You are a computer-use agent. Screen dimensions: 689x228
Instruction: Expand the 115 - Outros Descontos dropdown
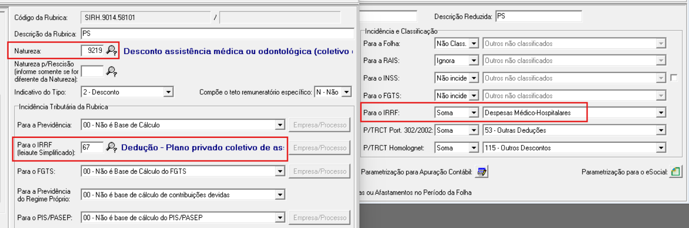(x=661, y=148)
